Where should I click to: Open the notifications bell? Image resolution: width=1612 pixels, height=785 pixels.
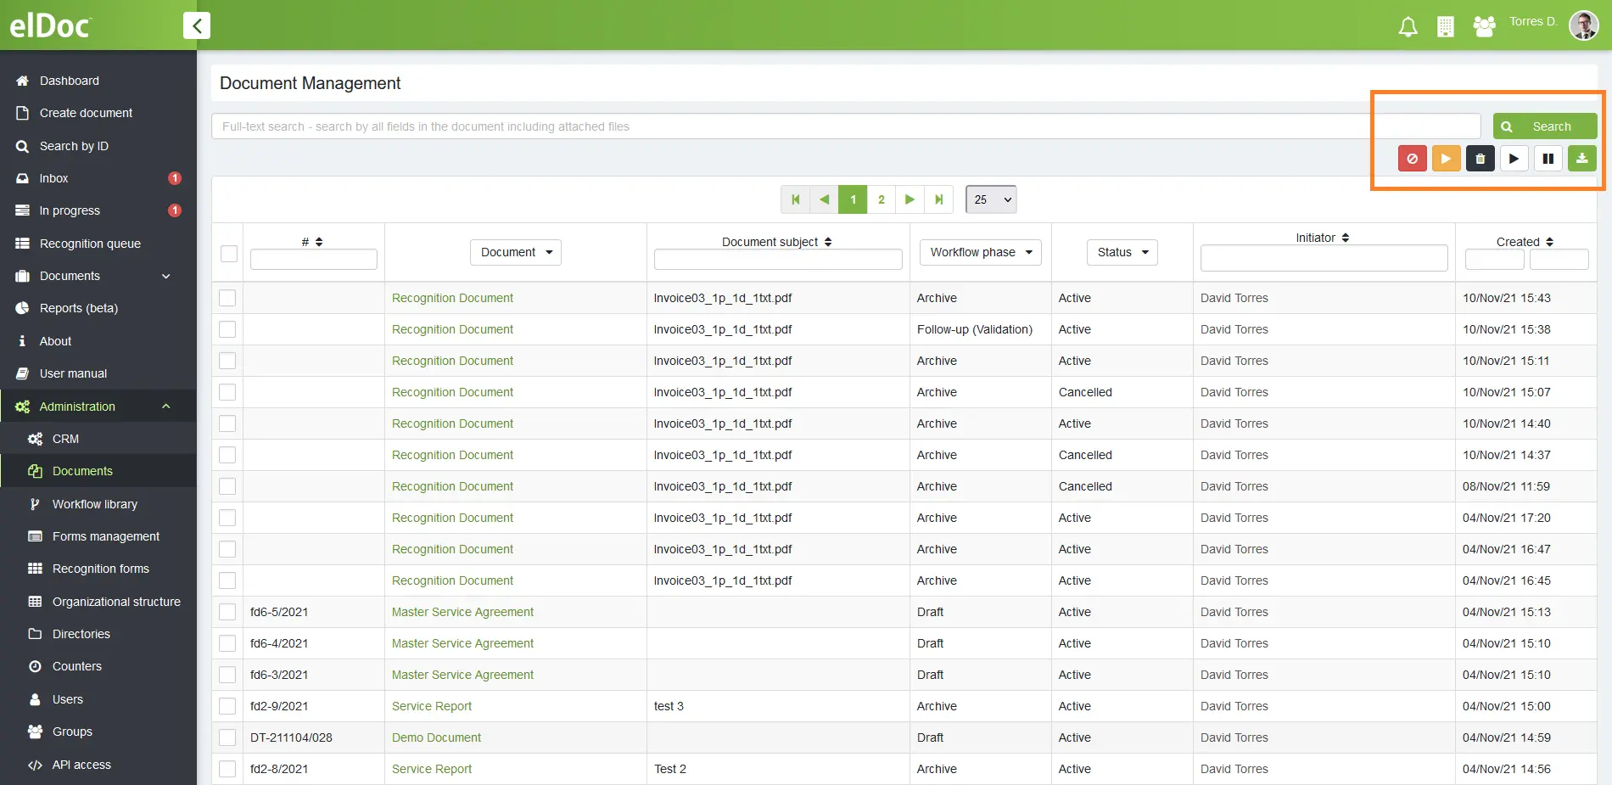(1408, 26)
